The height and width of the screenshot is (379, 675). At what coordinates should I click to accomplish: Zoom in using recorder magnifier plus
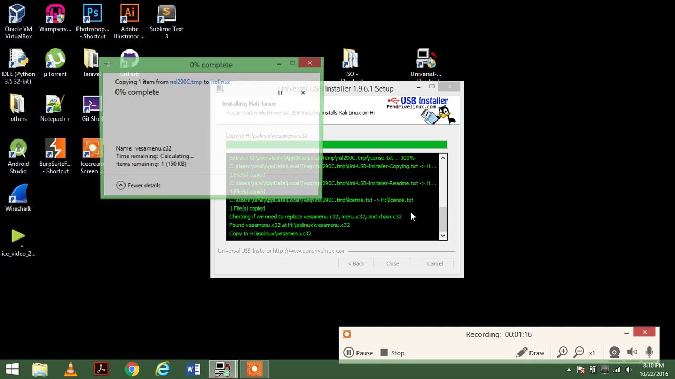[563, 352]
